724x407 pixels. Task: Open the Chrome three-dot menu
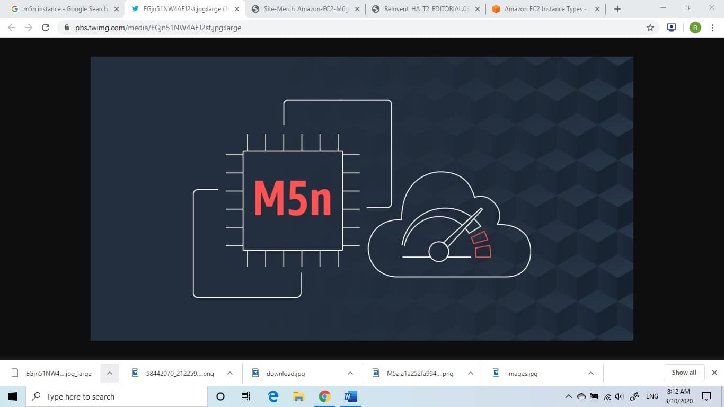coord(712,28)
